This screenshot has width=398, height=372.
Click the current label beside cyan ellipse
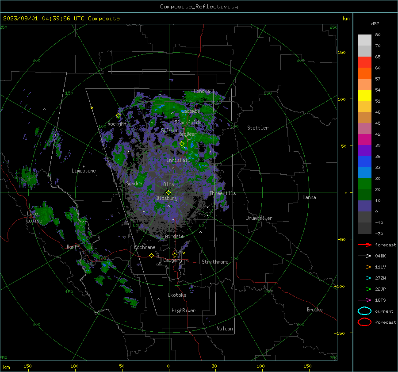point(384,311)
